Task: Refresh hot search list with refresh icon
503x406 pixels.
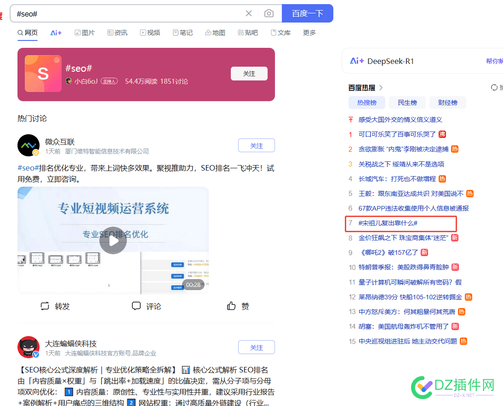Action: [494, 87]
